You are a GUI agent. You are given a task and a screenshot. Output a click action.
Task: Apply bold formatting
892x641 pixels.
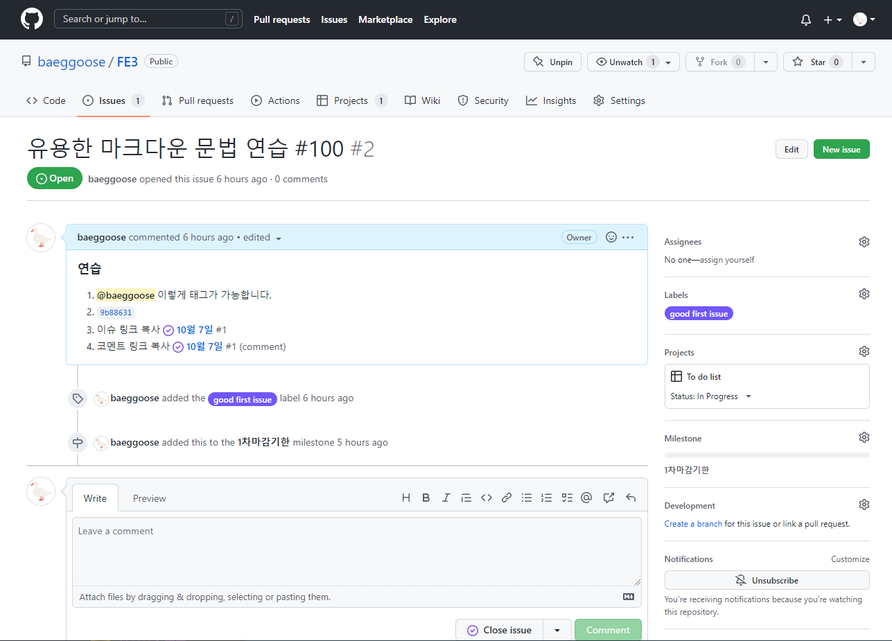coord(426,498)
